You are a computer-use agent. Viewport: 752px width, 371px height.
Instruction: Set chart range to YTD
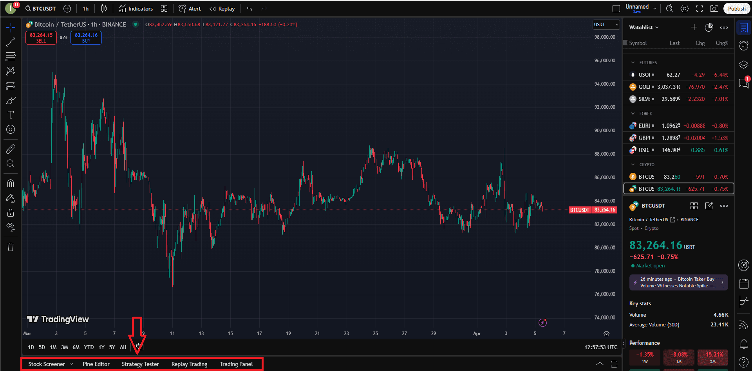click(89, 347)
